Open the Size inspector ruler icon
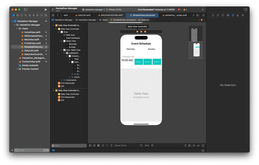Image resolution: width=259 pixels, height=165 pixels. pyautogui.click(x=237, y=15)
